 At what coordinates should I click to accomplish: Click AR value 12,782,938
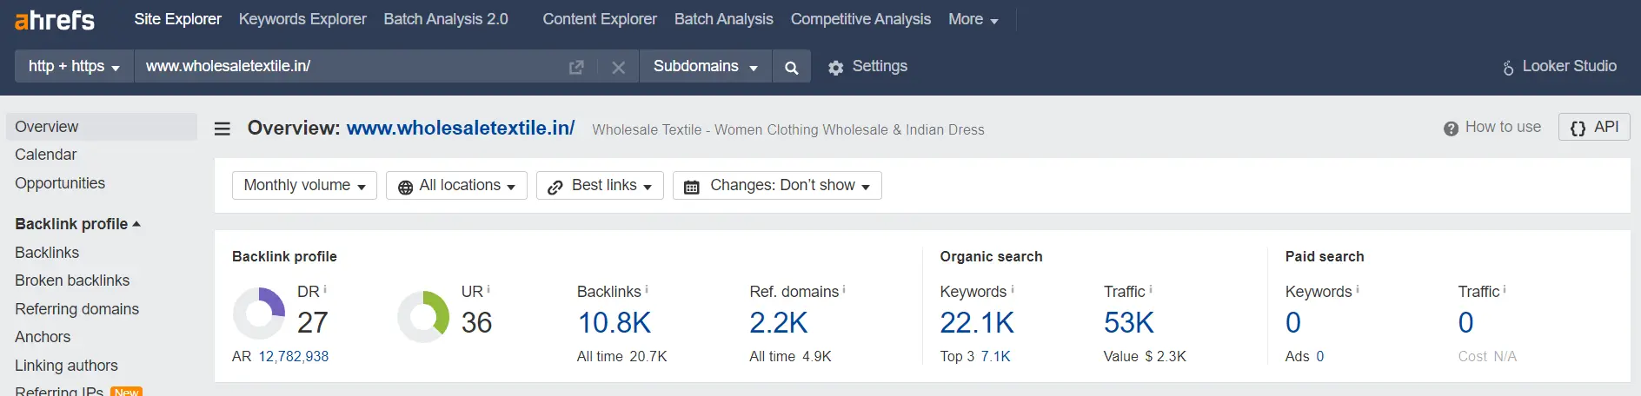(x=294, y=356)
